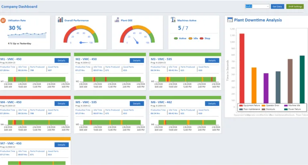The height and width of the screenshot is (165, 308).
Task: Click the orange status header of M7 card
Action: tap(35, 139)
